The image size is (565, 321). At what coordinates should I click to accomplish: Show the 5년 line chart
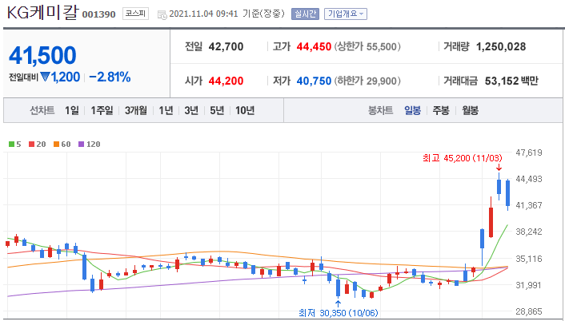tap(217, 110)
